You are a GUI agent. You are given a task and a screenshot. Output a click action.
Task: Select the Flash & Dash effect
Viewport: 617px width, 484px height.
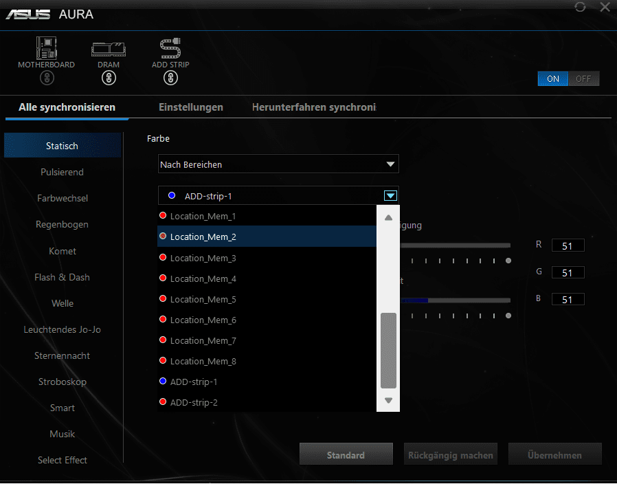(62, 277)
